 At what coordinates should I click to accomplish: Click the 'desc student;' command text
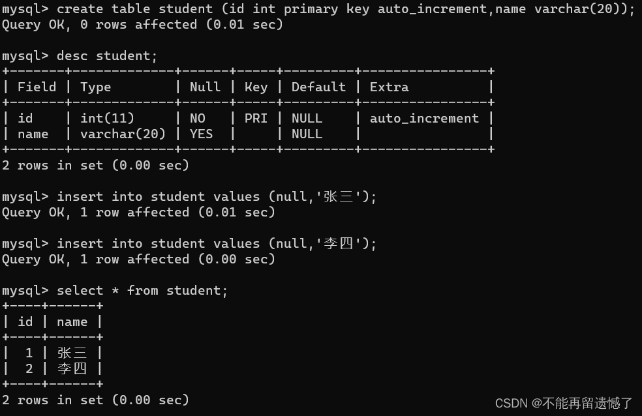tap(107, 56)
